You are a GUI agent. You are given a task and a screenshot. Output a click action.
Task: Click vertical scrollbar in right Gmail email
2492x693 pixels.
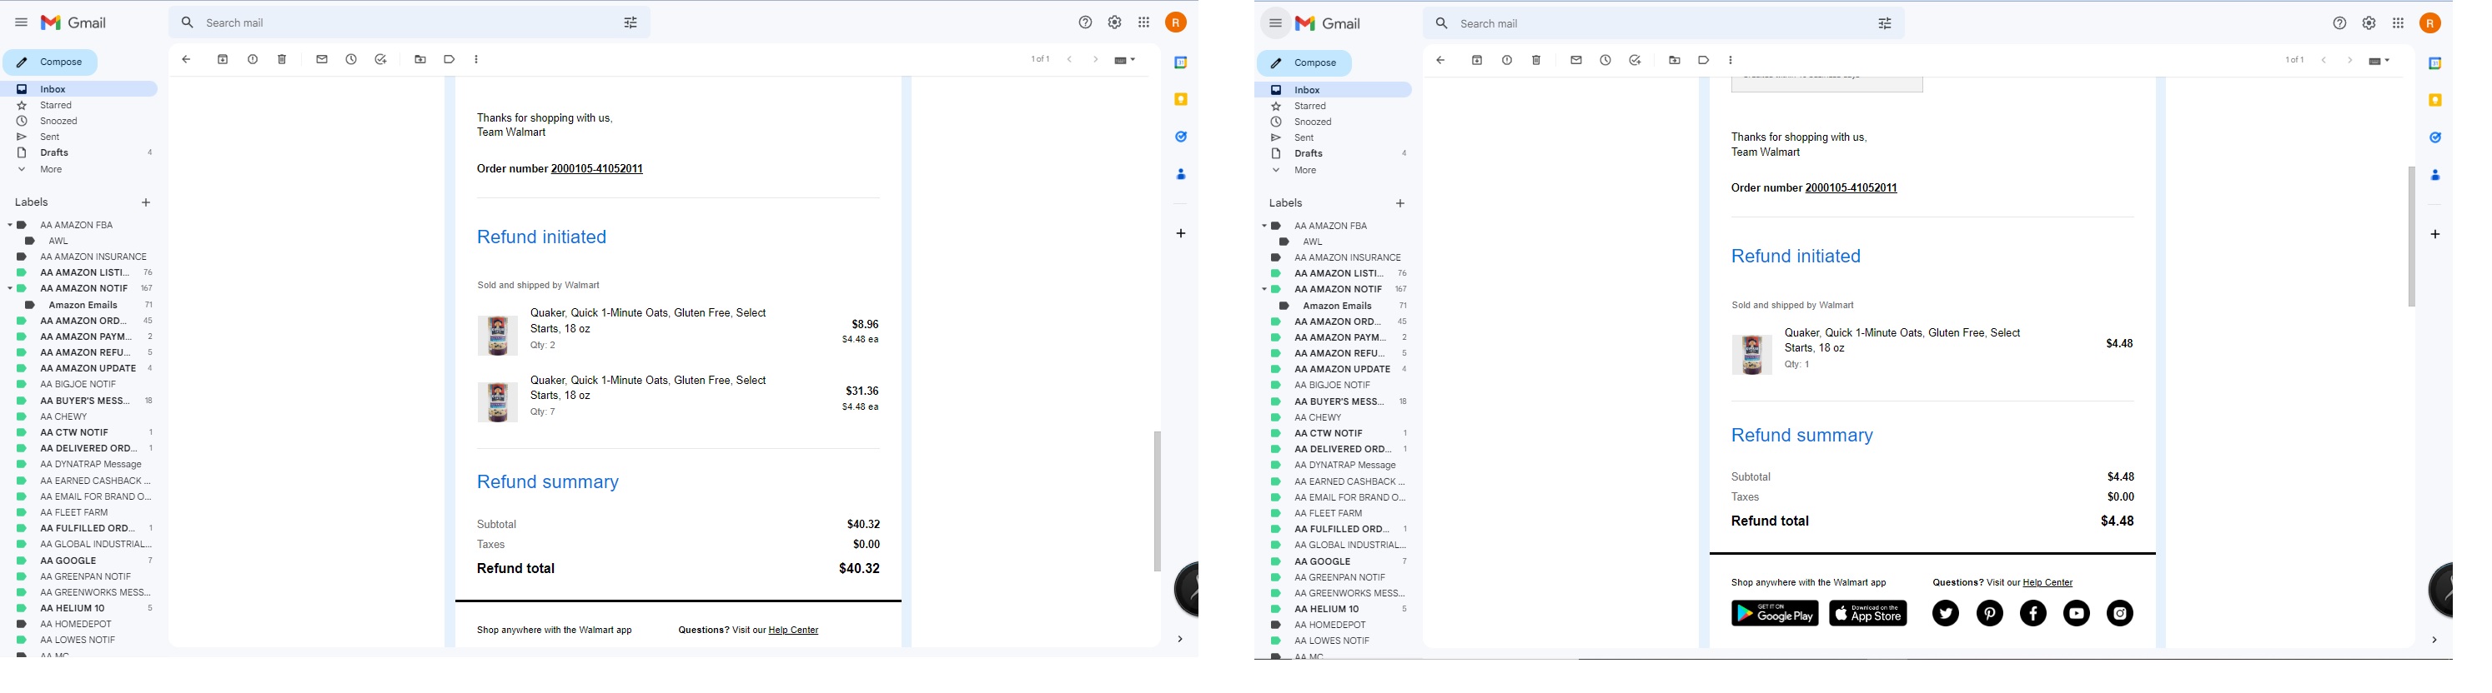tap(2411, 237)
